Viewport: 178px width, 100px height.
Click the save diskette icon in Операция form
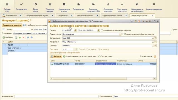tap(24, 25)
